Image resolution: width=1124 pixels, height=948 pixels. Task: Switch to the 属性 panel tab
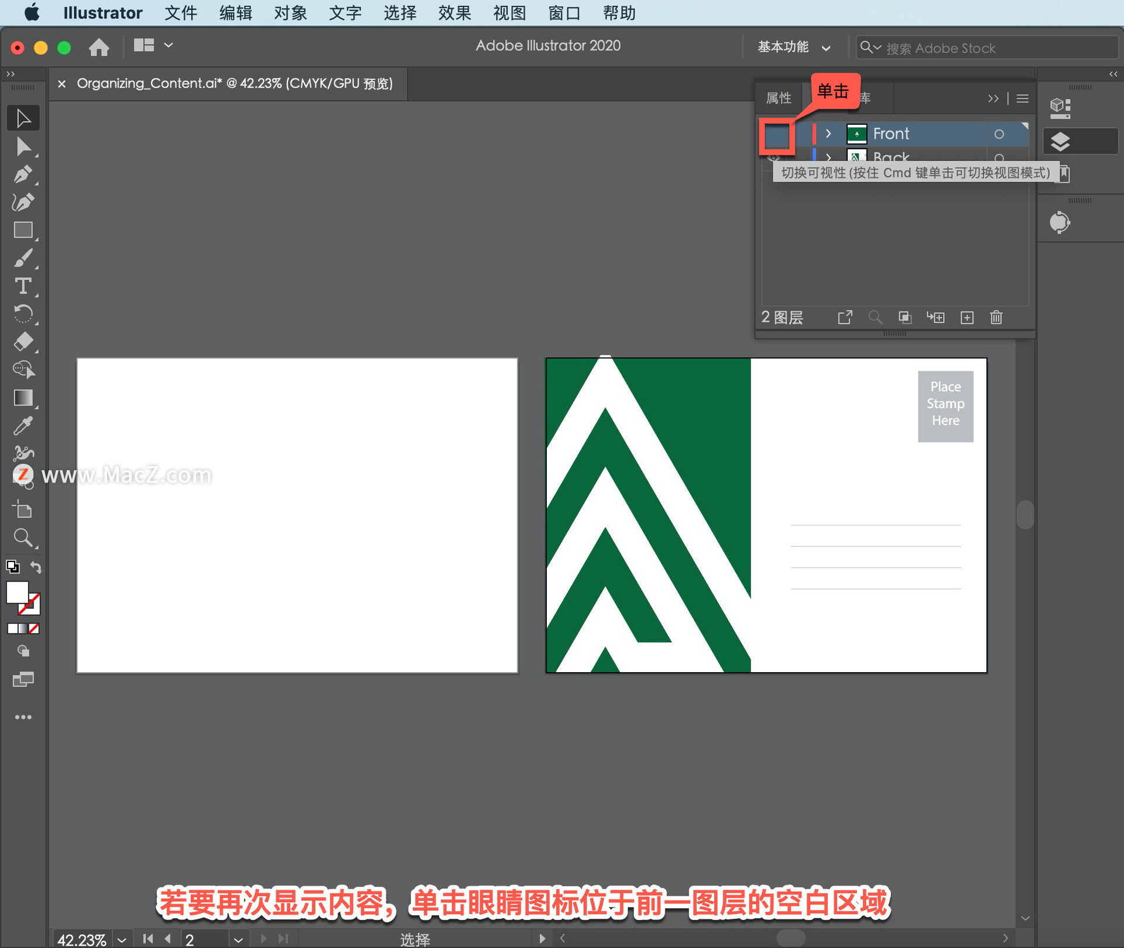(778, 98)
